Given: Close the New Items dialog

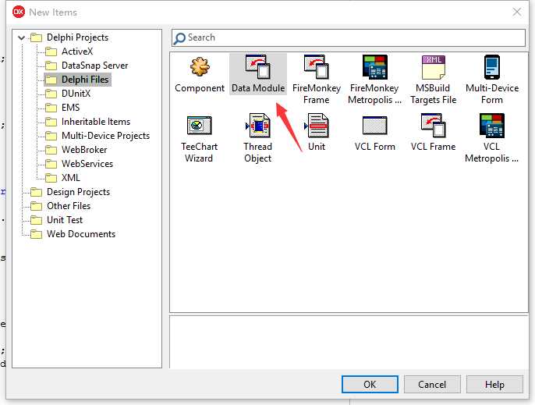Looking at the screenshot, I should [x=517, y=12].
